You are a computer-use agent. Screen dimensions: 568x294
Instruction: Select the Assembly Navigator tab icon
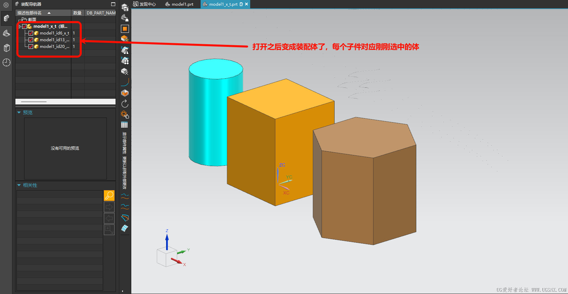coord(6,18)
